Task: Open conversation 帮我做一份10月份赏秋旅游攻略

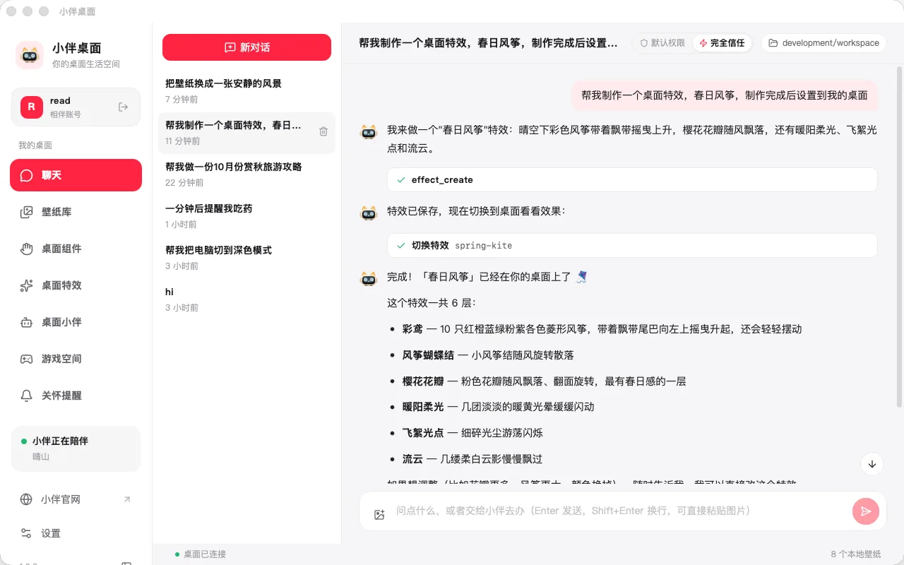Action: (246, 174)
